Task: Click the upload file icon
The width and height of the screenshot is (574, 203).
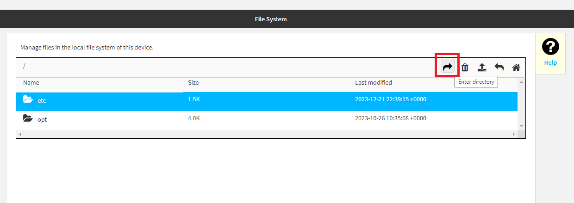Action: pos(482,68)
